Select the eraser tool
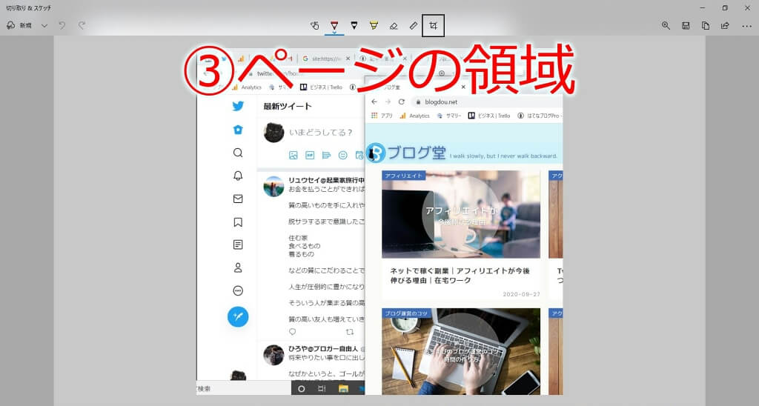The width and height of the screenshot is (759, 406). pyautogui.click(x=394, y=26)
